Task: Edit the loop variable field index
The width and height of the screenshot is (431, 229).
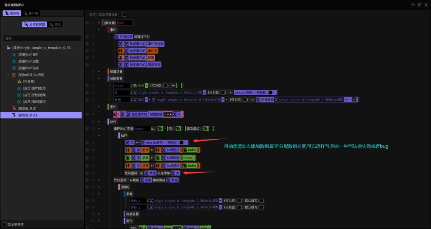Action: [x=142, y=128]
